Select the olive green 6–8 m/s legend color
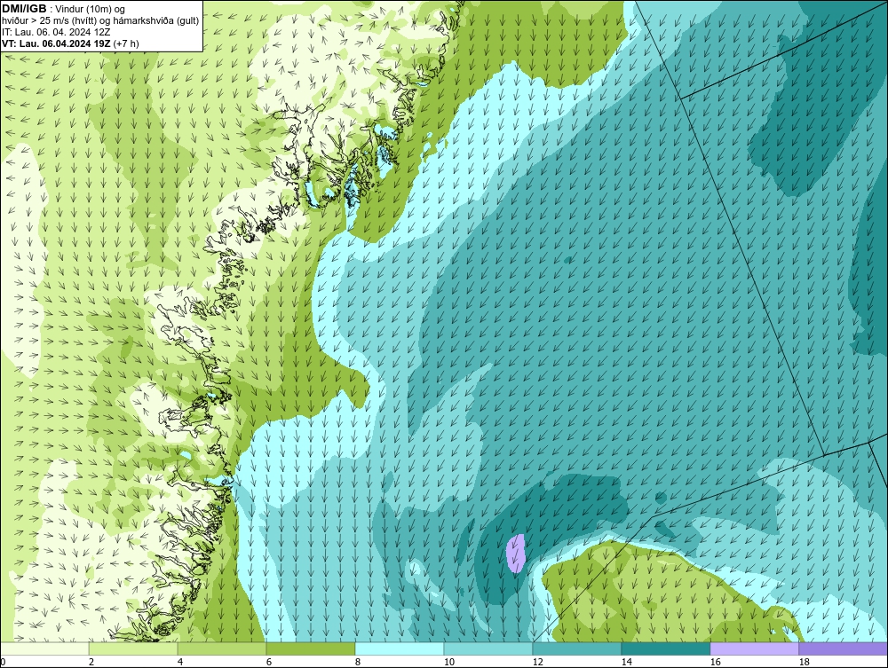Image resolution: width=888 pixels, height=668 pixels. coord(311,648)
